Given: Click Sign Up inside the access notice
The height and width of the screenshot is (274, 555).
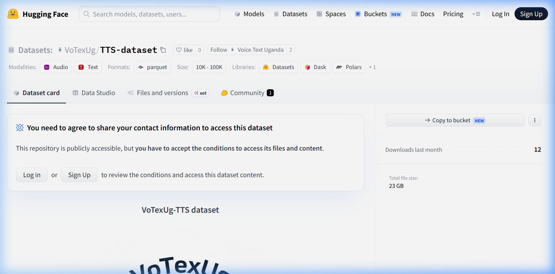Looking at the screenshot, I should [x=79, y=175].
